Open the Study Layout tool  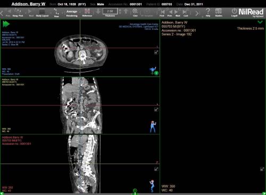click(x=42, y=12)
